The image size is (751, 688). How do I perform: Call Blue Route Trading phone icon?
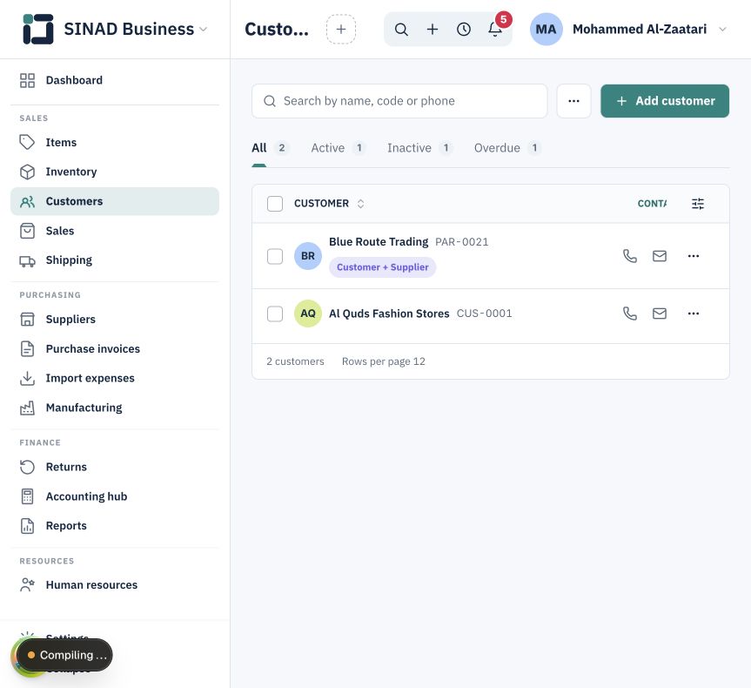pos(630,256)
